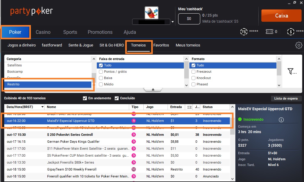This screenshot has height=182, width=304.
Task: Collapse filter panel with double chevron
Action: coord(153,90)
